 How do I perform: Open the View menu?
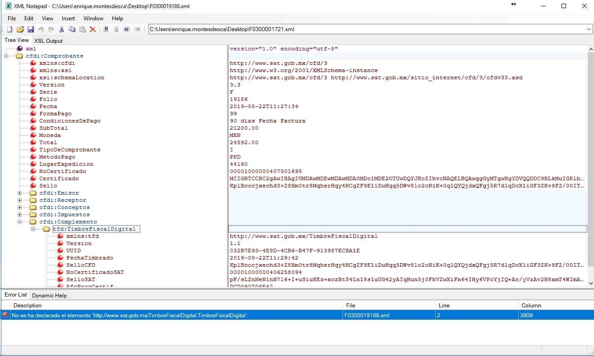[47, 18]
